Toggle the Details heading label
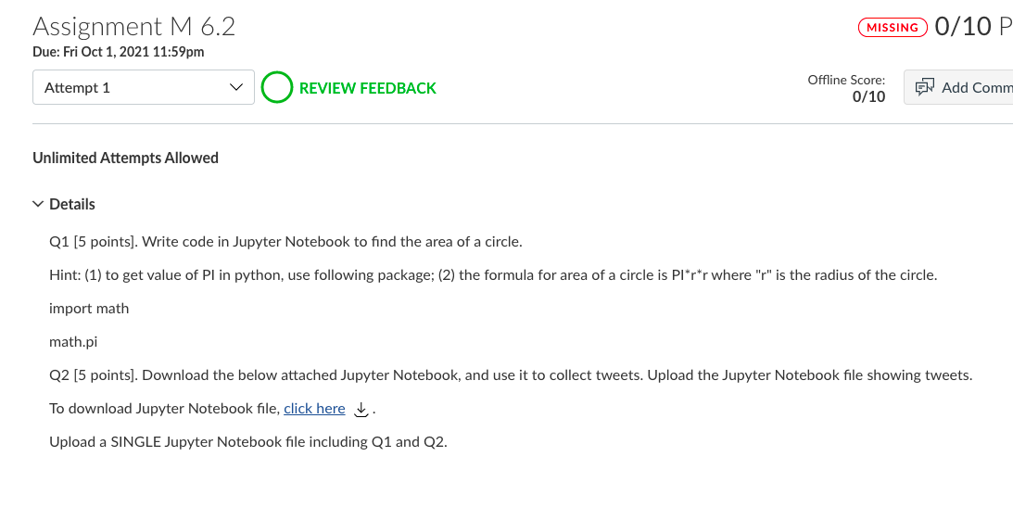 pyautogui.click(x=71, y=204)
